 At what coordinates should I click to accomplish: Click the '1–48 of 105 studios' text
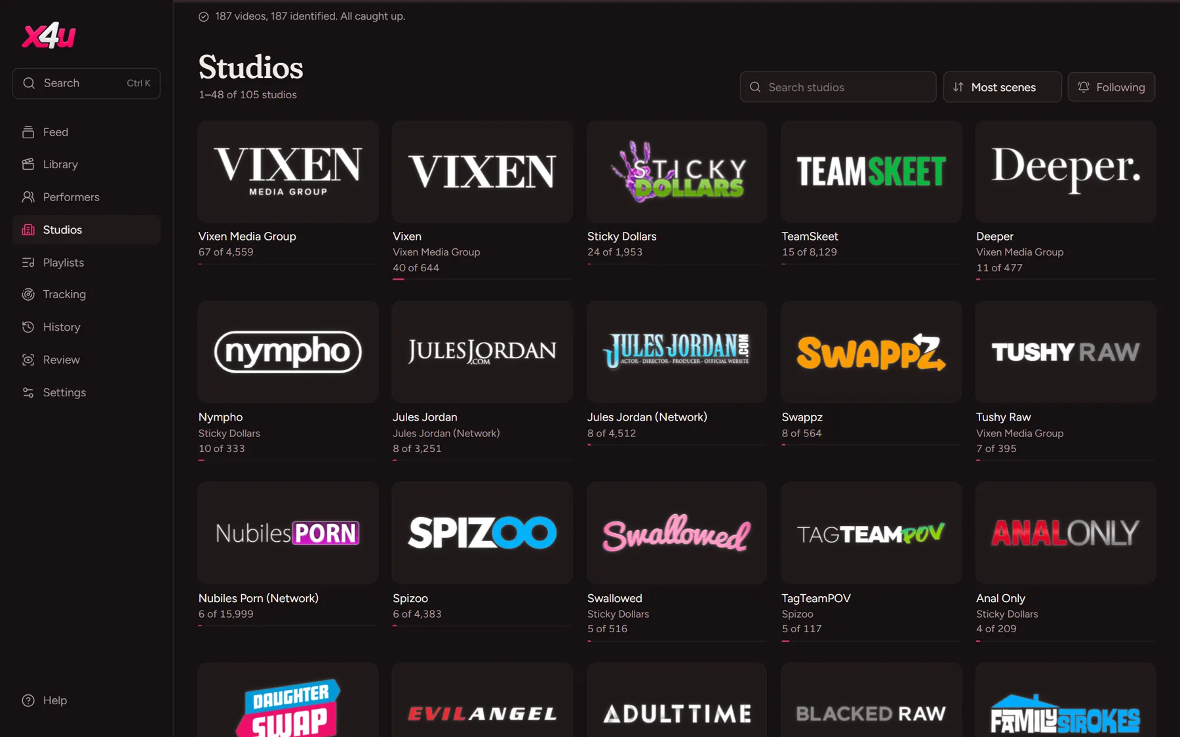point(248,95)
